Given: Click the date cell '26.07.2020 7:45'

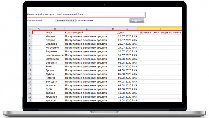Looking at the screenshot, I should 127,36.
